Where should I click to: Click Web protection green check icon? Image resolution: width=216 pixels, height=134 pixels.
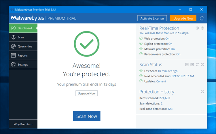141,38
